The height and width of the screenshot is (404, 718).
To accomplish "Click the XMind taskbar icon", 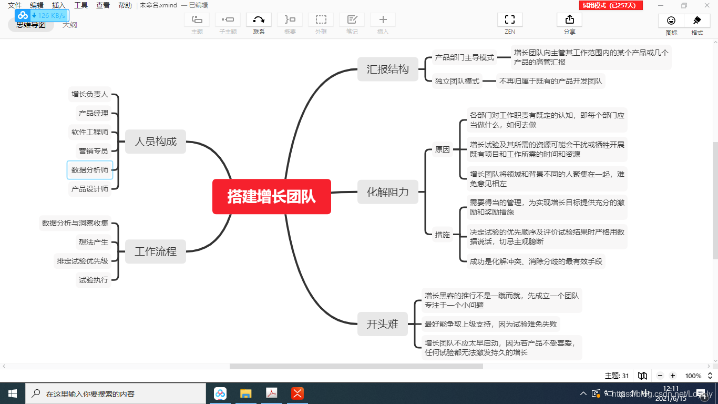I will click(x=298, y=393).
